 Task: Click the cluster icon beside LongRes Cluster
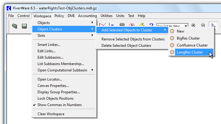tap(172, 52)
